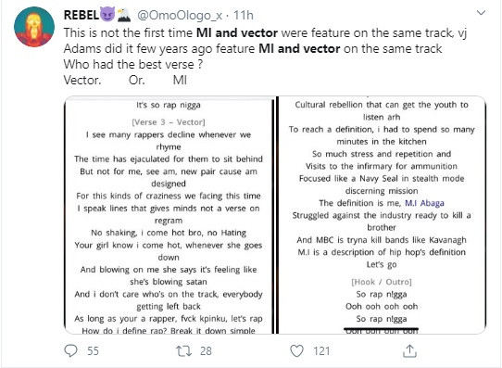502x368 pixels.
Task: Like the tweet with the heart icon
Action: click(x=296, y=350)
